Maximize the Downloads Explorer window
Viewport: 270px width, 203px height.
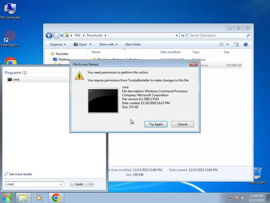coord(238,28)
